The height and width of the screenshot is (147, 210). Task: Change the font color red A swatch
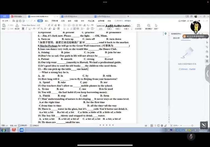pos(54,29)
